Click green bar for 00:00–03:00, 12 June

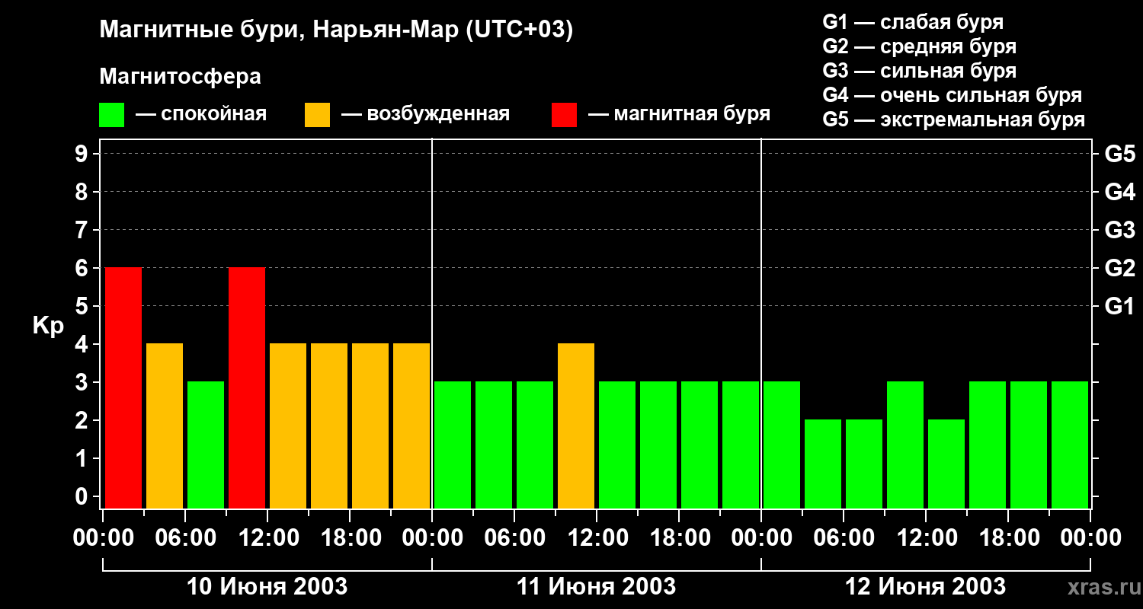tap(782, 445)
